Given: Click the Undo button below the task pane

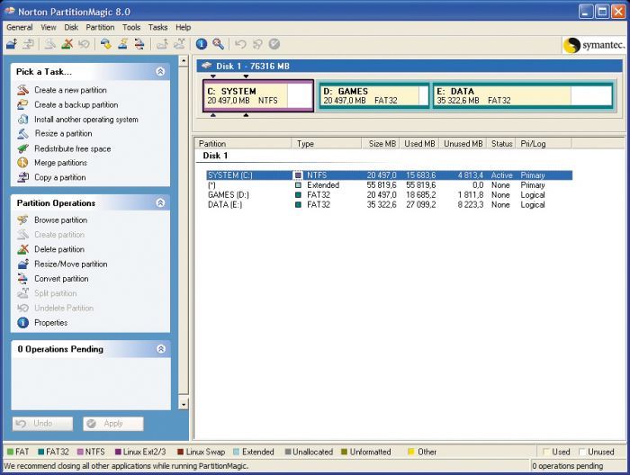Looking at the screenshot, I should tap(42, 424).
